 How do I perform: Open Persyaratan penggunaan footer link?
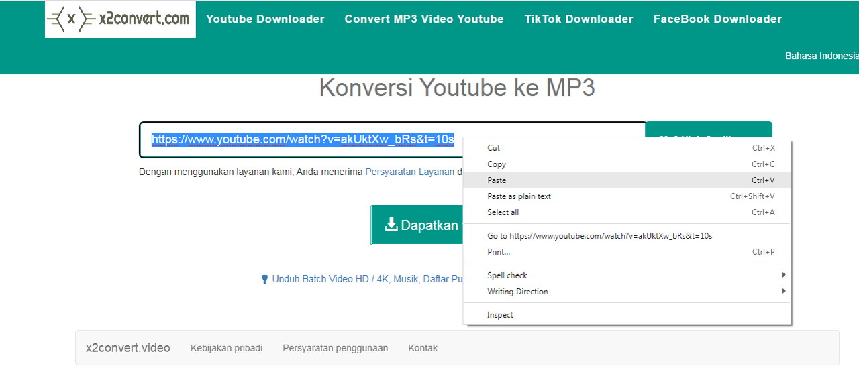point(336,348)
